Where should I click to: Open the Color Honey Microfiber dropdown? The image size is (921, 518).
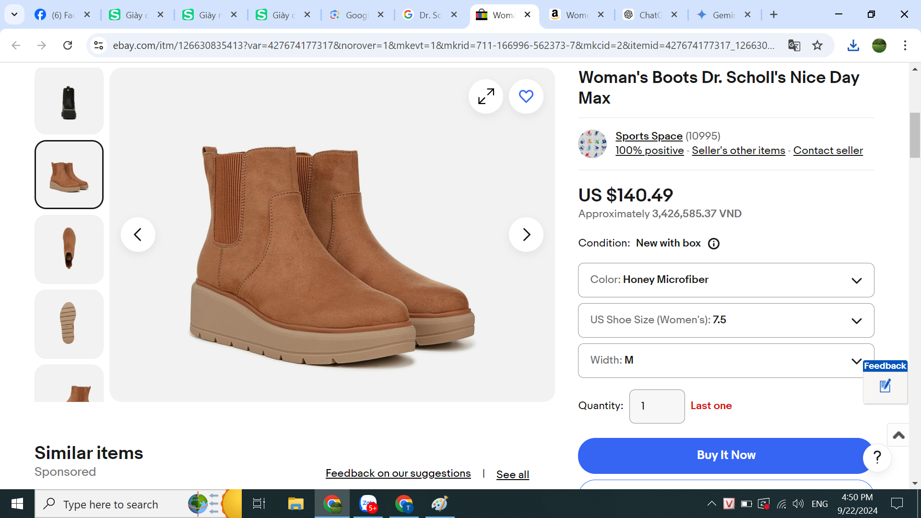tap(726, 280)
